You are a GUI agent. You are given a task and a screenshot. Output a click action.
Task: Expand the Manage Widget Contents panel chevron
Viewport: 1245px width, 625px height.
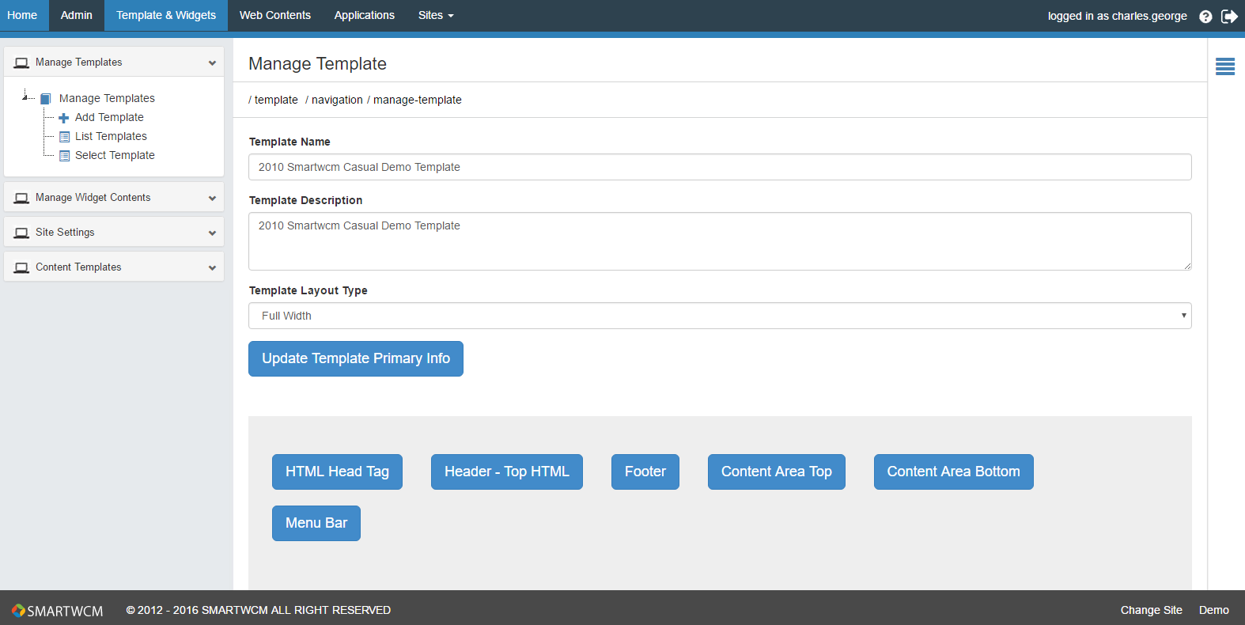[212, 198]
